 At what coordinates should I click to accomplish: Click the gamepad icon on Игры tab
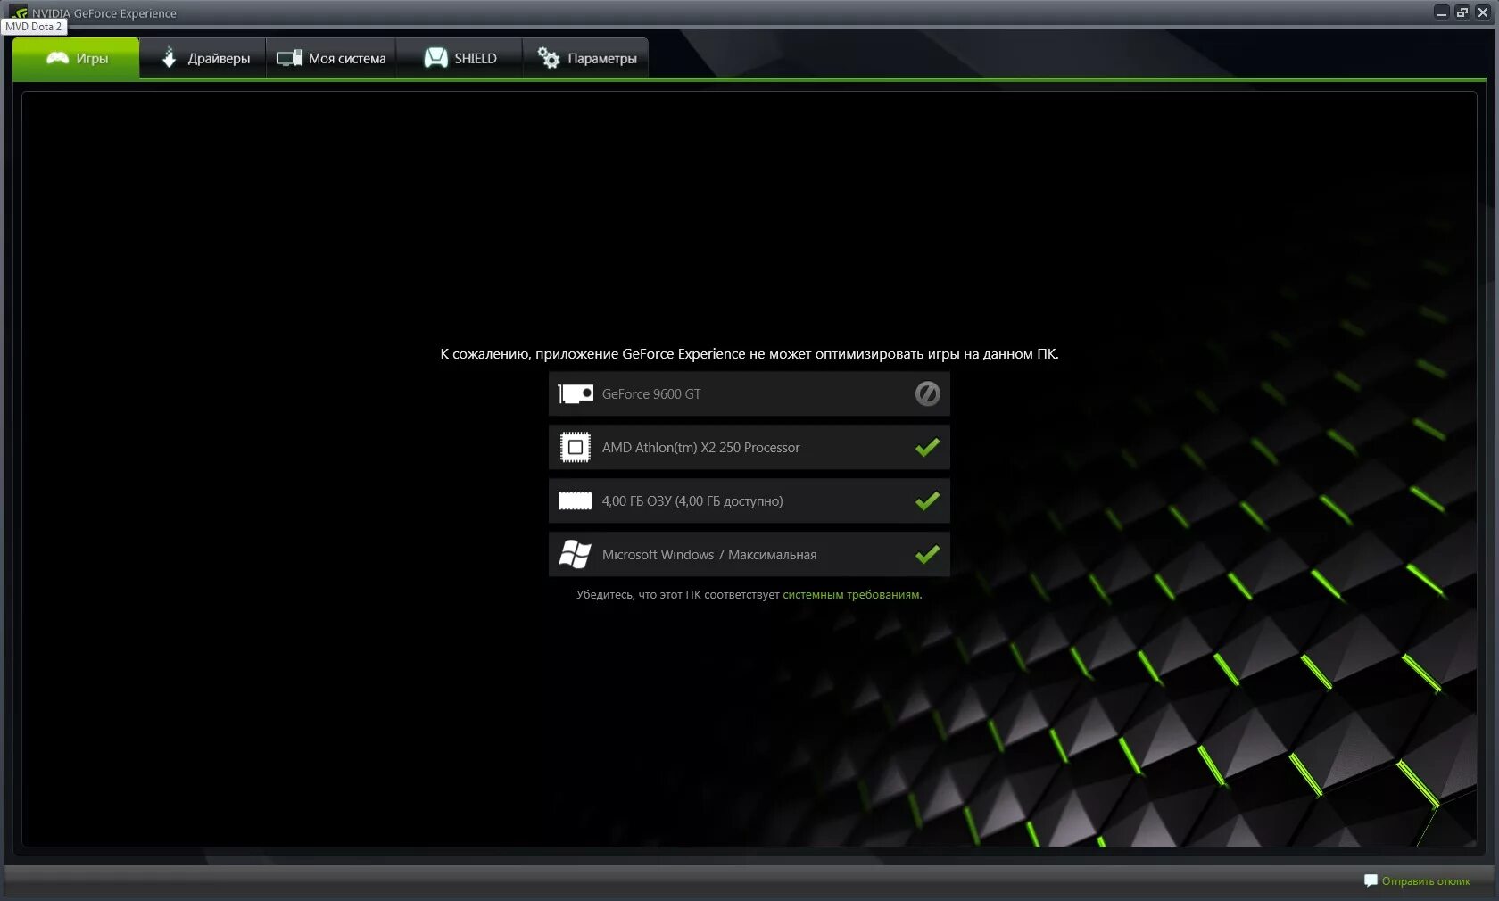57,58
